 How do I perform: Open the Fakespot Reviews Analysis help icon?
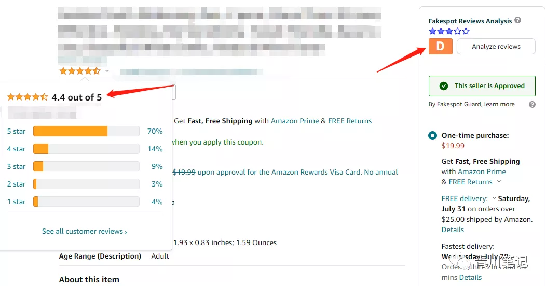pos(518,20)
